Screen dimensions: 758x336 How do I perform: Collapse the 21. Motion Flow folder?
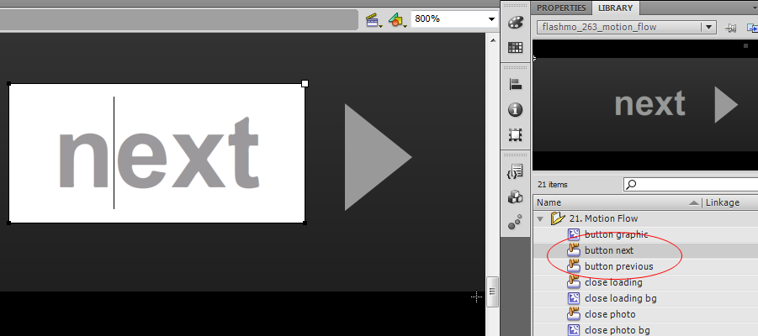[x=540, y=218]
